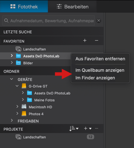Image resolution: width=134 pixels, height=148 pixels.
Task: Click the search magnifier icon
Action: 6,21
